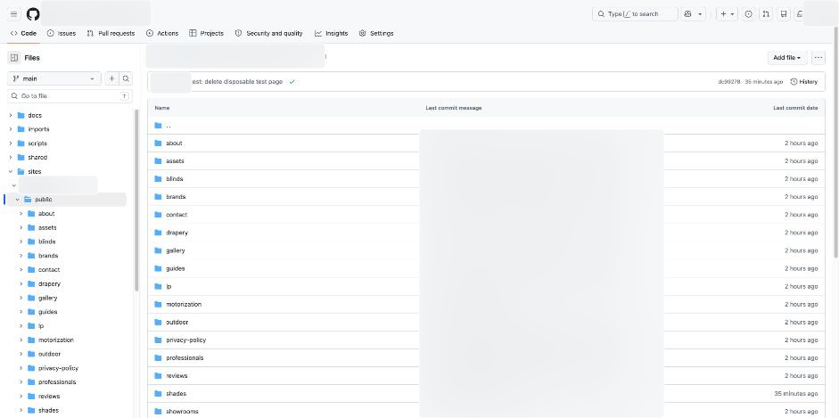Expand the shared folder in tree
Image resolution: width=839 pixels, height=418 pixels.
[x=10, y=157]
